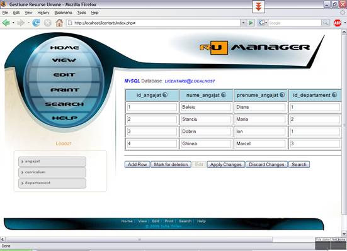Open the History menu
The width and height of the screenshot is (347, 251).
43,13
